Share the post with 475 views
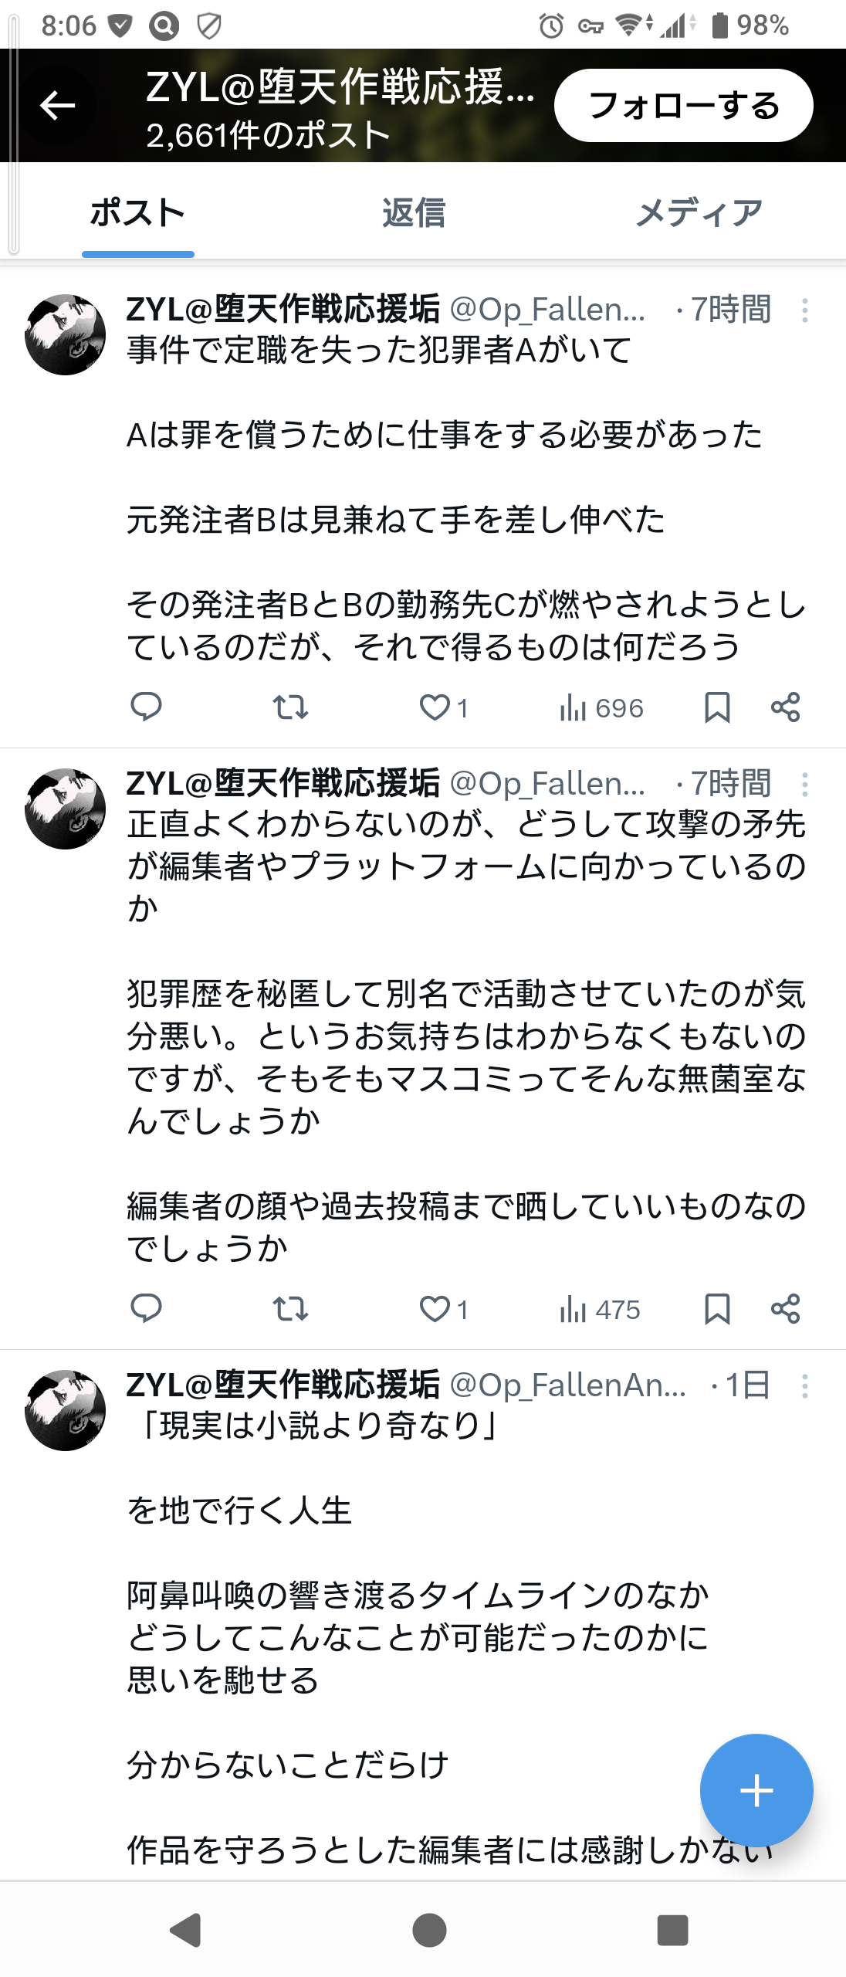Screen dimensions: 846x1977 click(785, 1309)
